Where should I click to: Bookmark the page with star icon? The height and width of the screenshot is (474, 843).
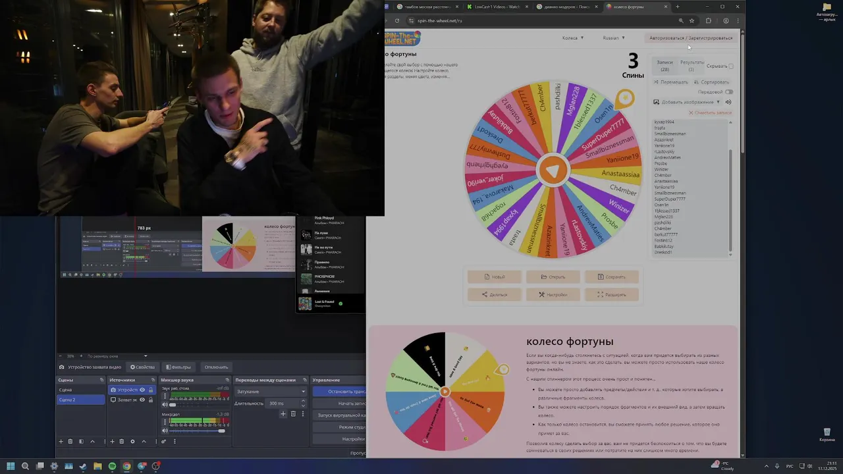pyautogui.click(x=692, y=20)
